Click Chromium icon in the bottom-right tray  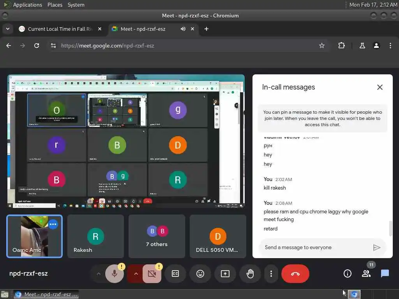[354, 294]
